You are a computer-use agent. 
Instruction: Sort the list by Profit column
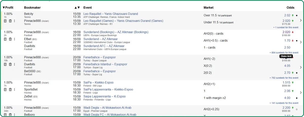(8, 8)
